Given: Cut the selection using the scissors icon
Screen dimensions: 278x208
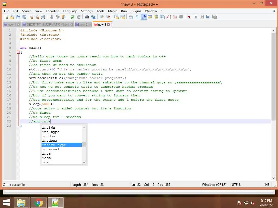Looking at the screenshot, I should click(52, 17).
